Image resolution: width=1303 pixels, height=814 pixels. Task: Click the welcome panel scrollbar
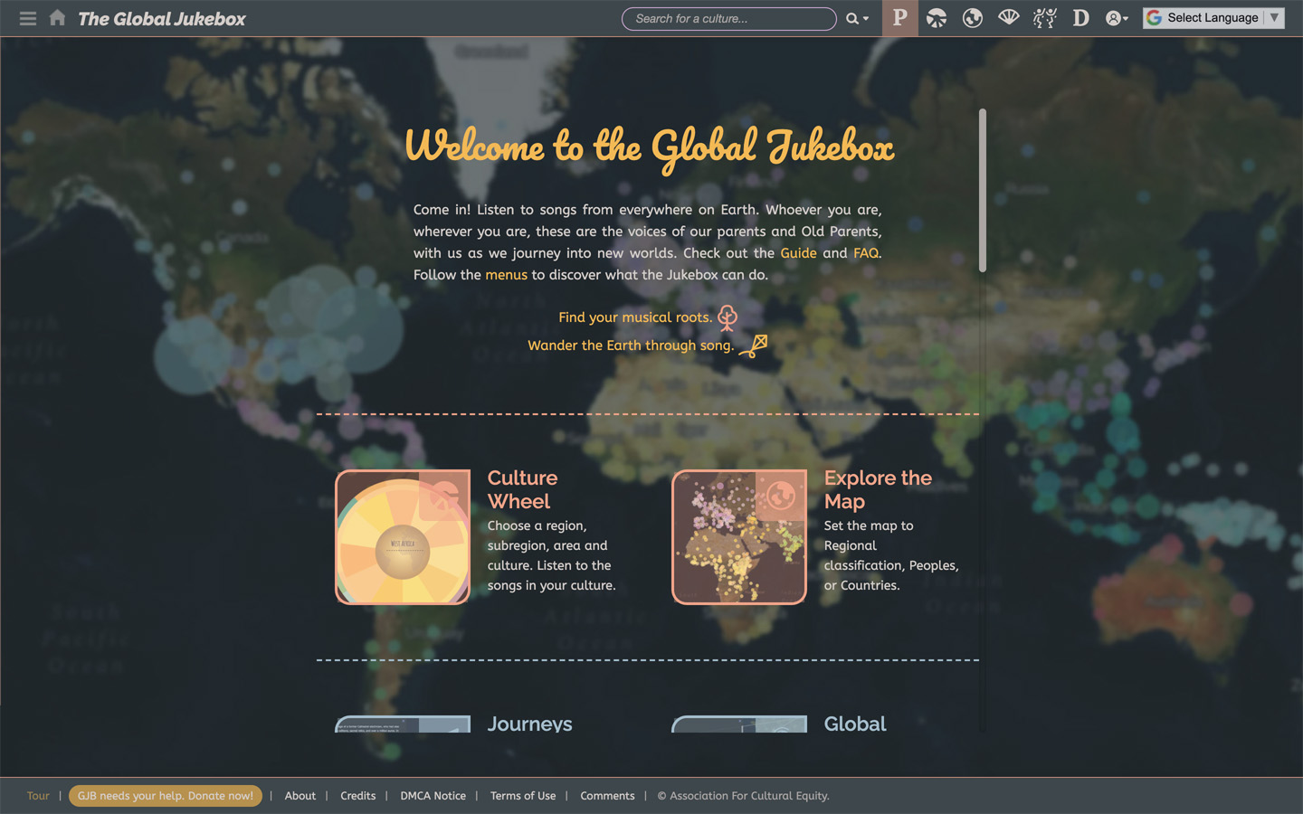click(x=982, y=191)
